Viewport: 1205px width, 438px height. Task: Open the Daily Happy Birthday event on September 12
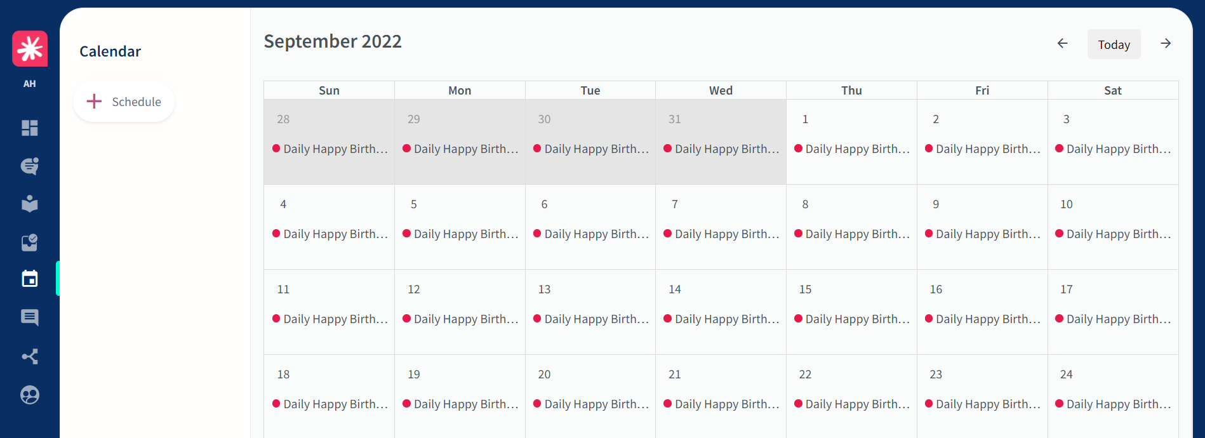[x=460, y=319]
